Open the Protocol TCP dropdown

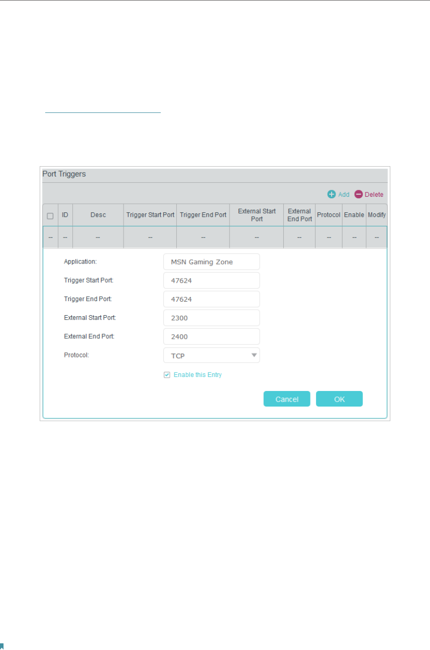click(x=211, y=355)
